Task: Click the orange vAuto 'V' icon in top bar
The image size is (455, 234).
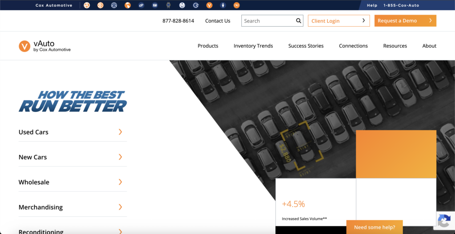Action: click(210, 5)
